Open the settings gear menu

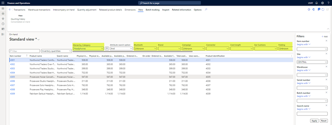322,3
